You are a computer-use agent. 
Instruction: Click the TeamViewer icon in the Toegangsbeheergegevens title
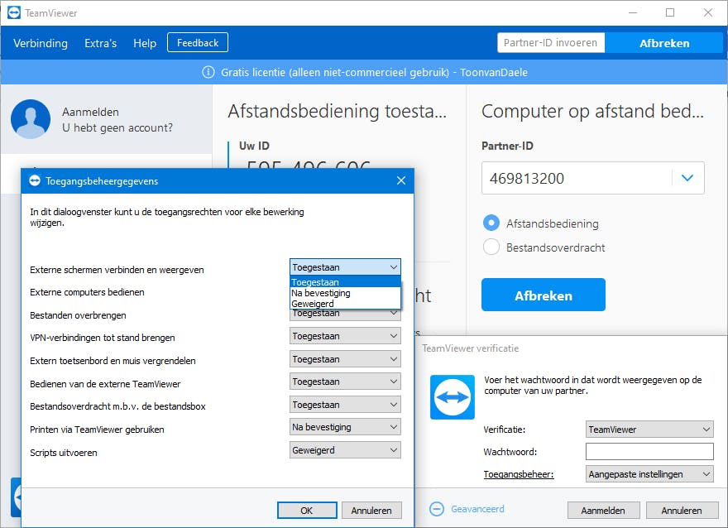click(x=35, y=180)
